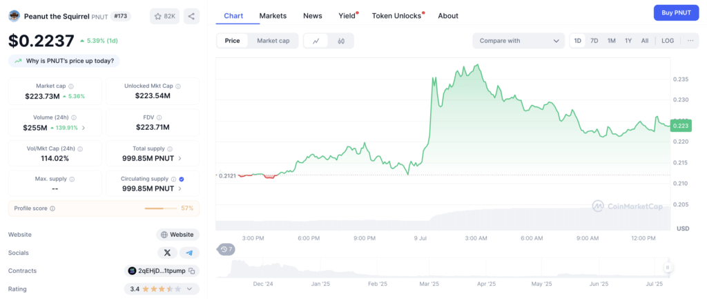Open the Website link button
The height and width of the screenshot is (299, 707).
[x=177, y=235]
